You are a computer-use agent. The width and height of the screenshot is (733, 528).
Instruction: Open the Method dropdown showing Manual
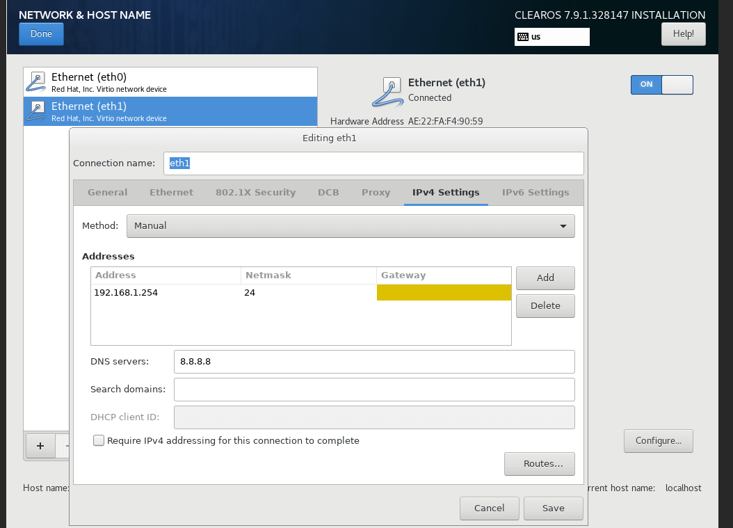[351, 226]
